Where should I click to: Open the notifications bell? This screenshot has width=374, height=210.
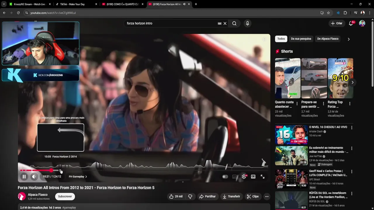351,23
